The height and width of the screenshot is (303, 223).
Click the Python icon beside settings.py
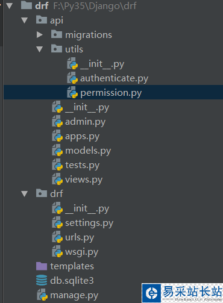pyautogui.click(x=57, y=222)
